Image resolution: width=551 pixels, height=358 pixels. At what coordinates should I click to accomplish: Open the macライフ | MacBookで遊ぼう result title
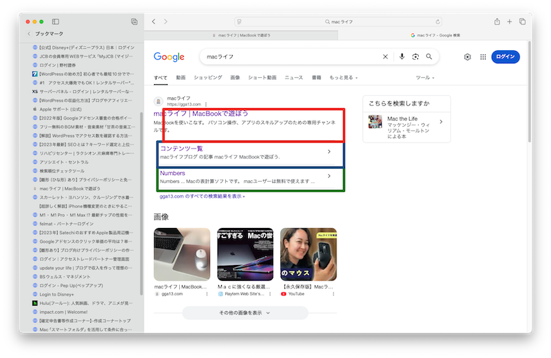201,114
